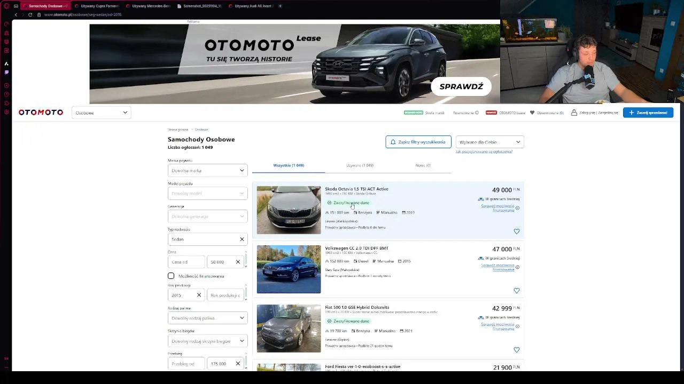684x384 pixels.
Task: Click the Strona główna breadcrumb link
Action: 178,130
